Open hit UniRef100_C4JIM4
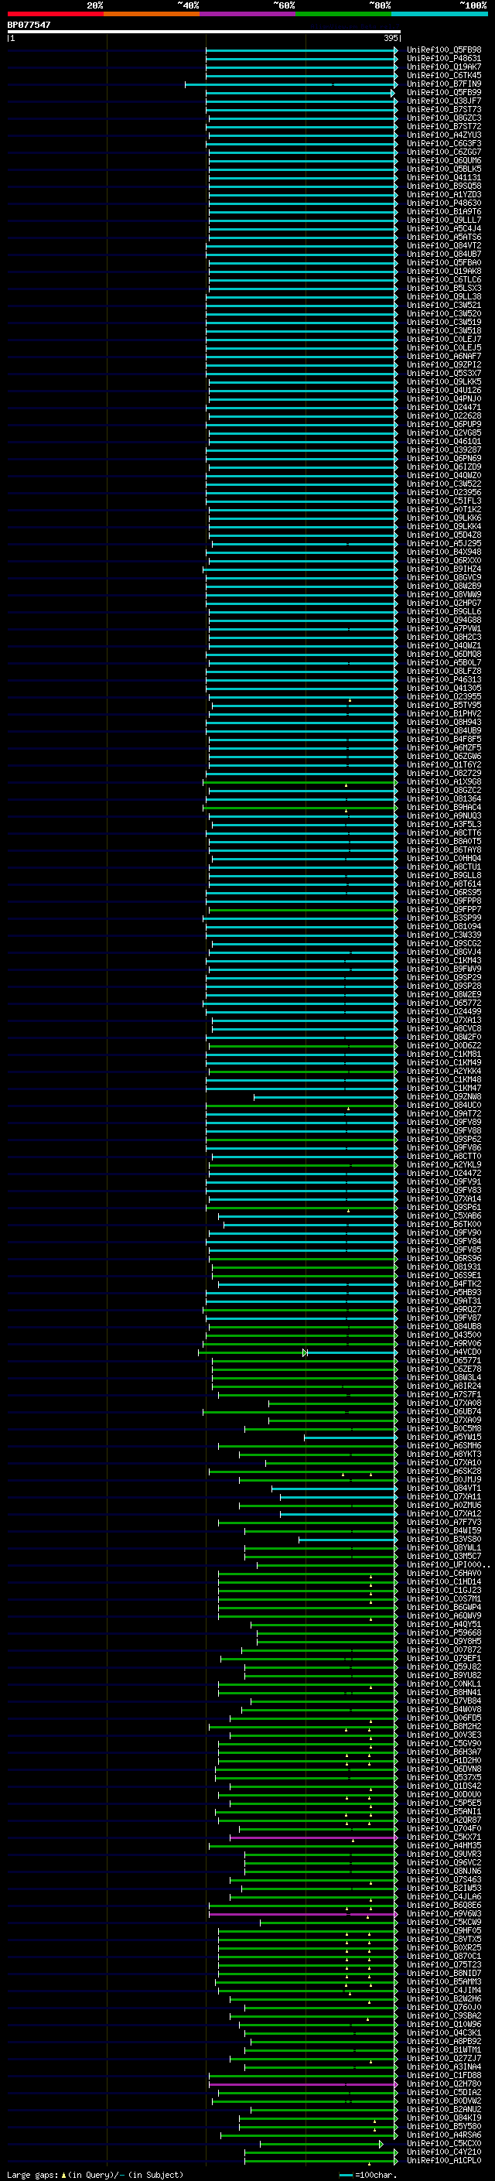 click(x=443, y=1990)
